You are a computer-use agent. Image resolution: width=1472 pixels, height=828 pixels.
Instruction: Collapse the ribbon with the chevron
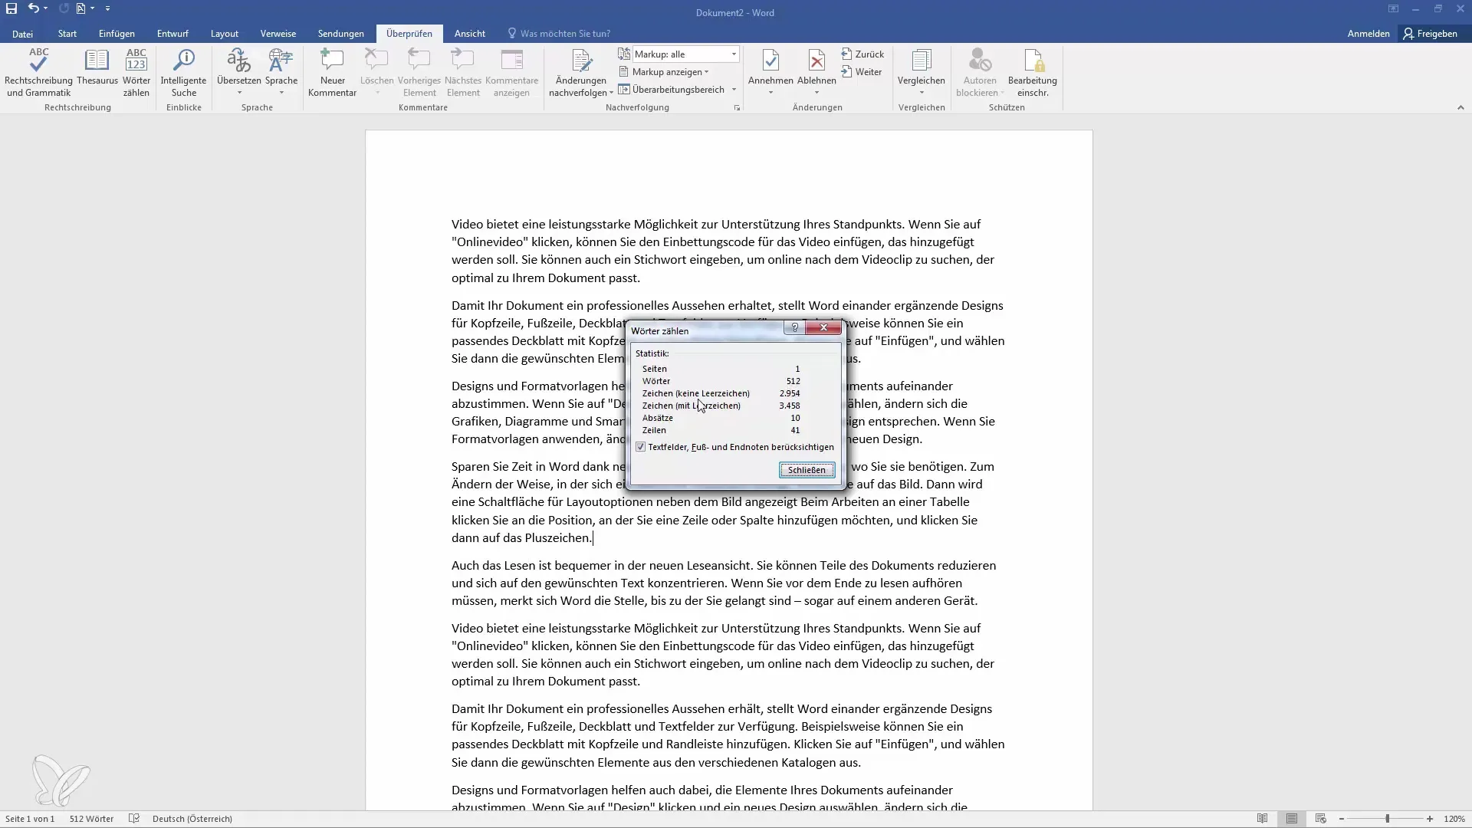coord(1460,108)
